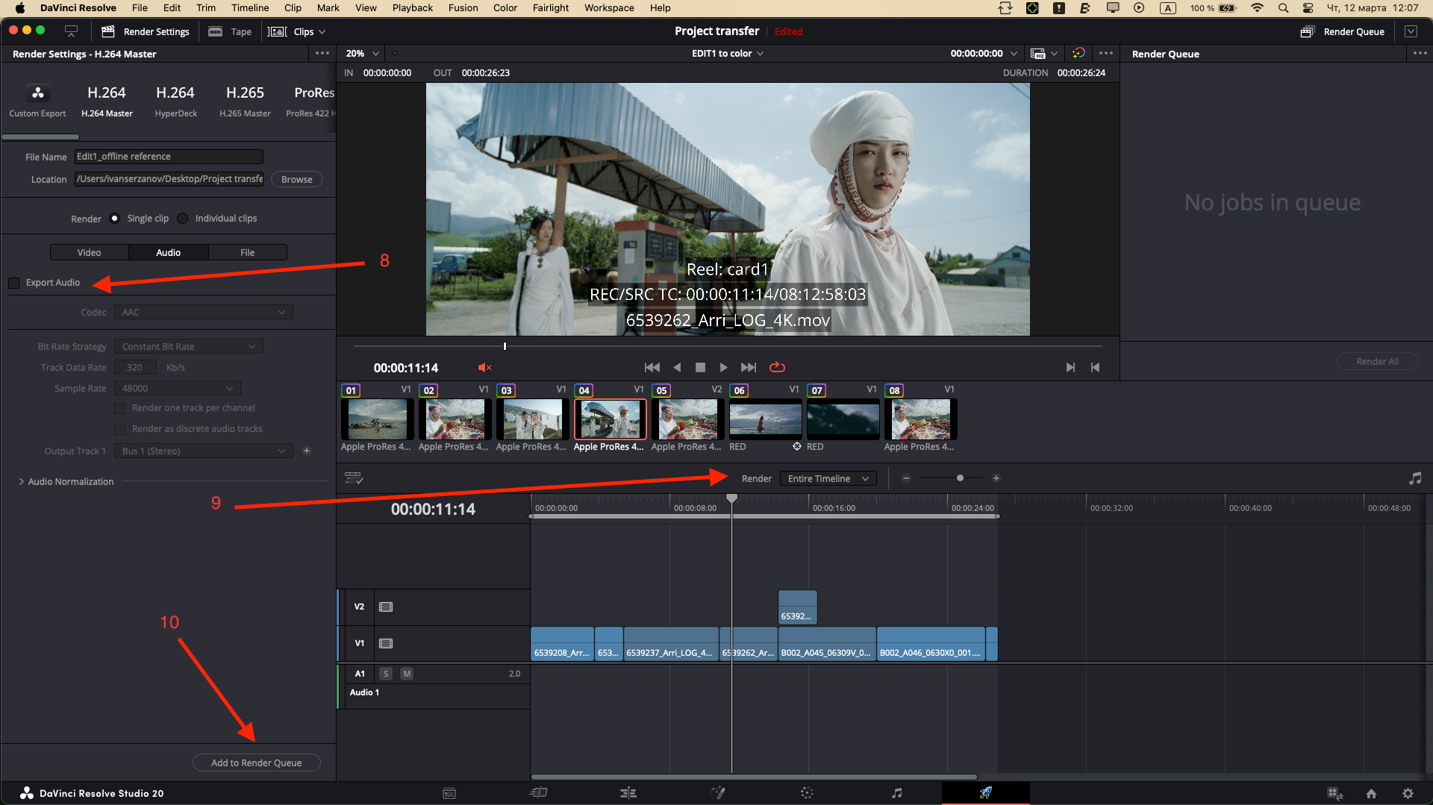Select the Individual clips radio button

click(183, 218)
